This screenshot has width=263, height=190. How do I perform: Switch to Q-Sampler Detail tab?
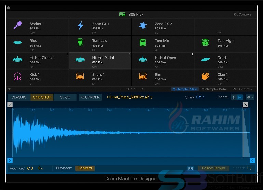tap(214, 89)
